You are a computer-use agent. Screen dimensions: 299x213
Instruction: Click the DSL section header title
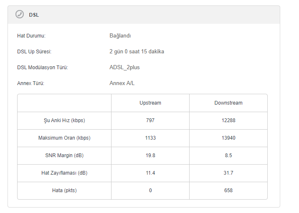(x=34, y=15)
